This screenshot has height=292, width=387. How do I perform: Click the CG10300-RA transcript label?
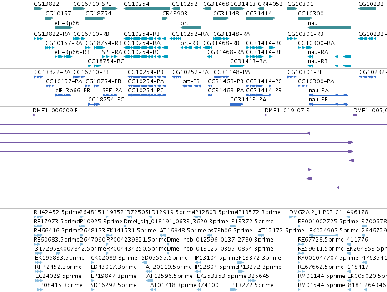(x=317, y=43)
